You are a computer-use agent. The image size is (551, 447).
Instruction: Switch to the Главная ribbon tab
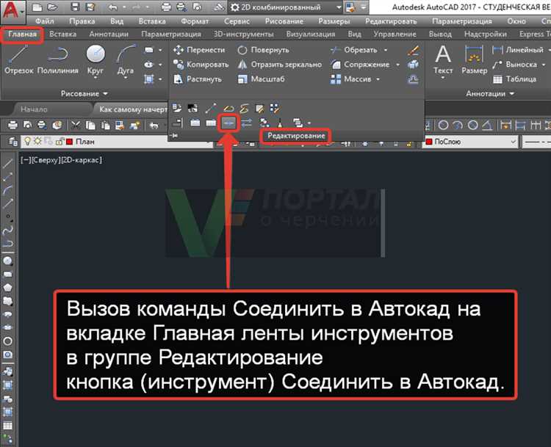point(22,34)
